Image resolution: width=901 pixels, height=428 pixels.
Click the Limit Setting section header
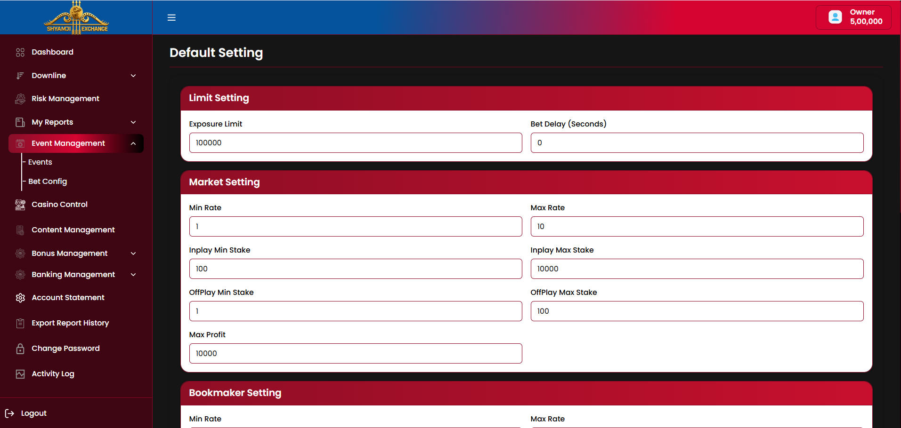tap(527, 98)
